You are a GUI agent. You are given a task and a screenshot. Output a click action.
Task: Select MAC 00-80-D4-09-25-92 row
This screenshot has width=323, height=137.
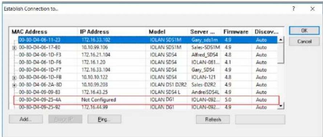(x=147, y=107)
